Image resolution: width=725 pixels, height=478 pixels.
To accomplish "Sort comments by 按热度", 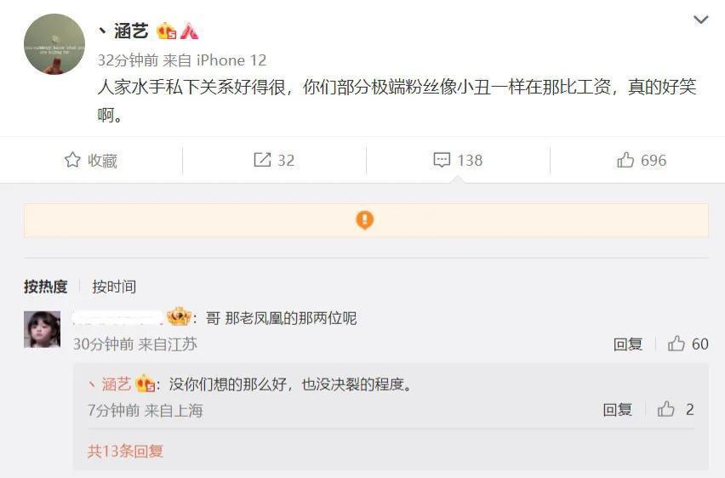I will tap(45, 287).
